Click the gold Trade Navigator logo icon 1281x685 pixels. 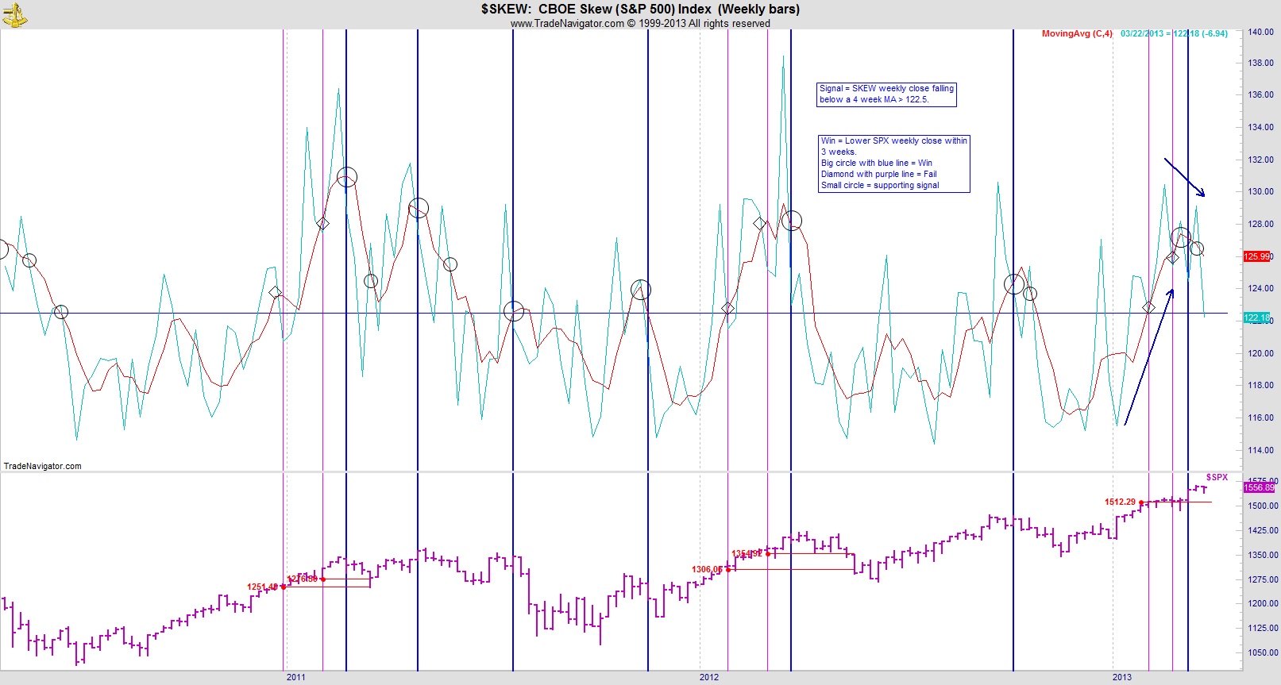click(x=14, y=14)
